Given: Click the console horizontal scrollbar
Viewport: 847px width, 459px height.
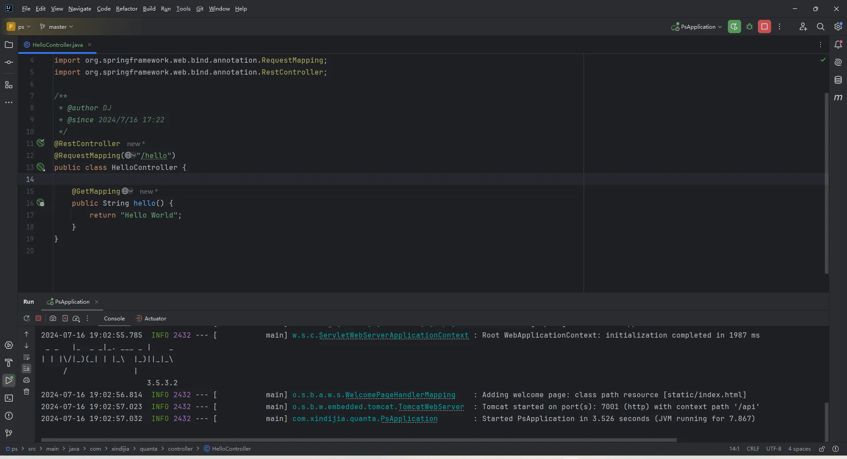Looking at the screenshot, I should (359, 440).
